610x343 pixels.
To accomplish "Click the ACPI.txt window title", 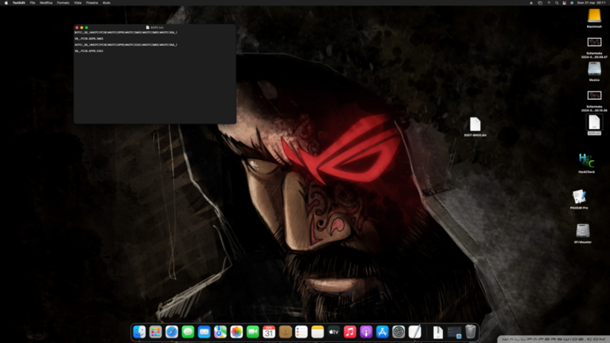I will (156, 27).
